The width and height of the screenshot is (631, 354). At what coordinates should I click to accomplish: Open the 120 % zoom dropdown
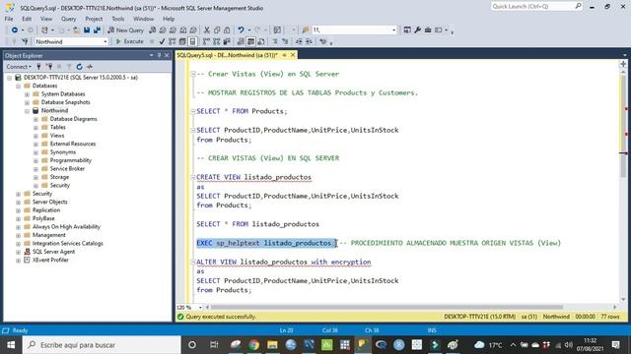[200, 308]
